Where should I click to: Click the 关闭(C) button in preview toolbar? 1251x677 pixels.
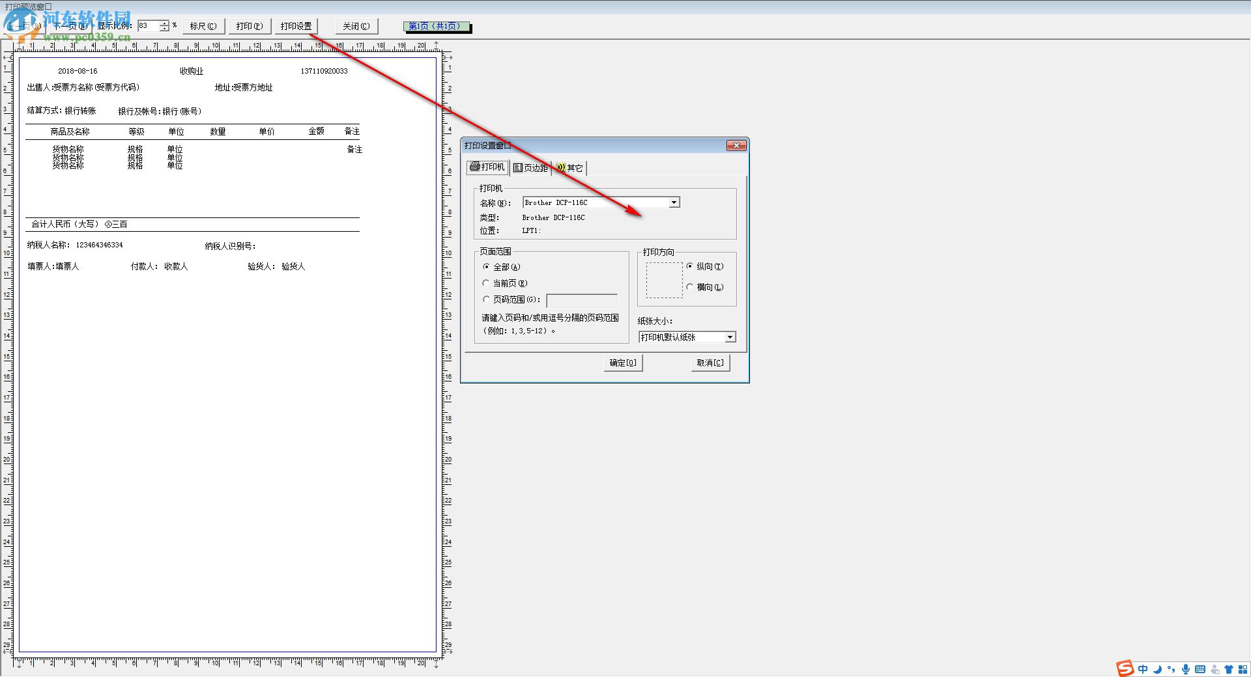[x=356, y=26]
